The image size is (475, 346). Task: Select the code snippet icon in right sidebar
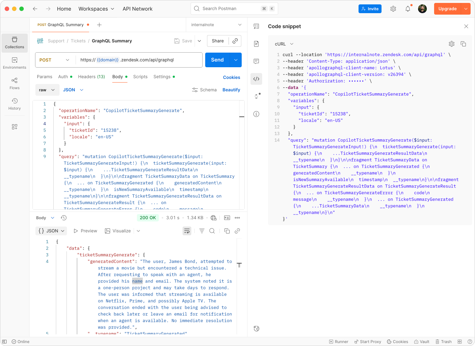click(256, 79)
